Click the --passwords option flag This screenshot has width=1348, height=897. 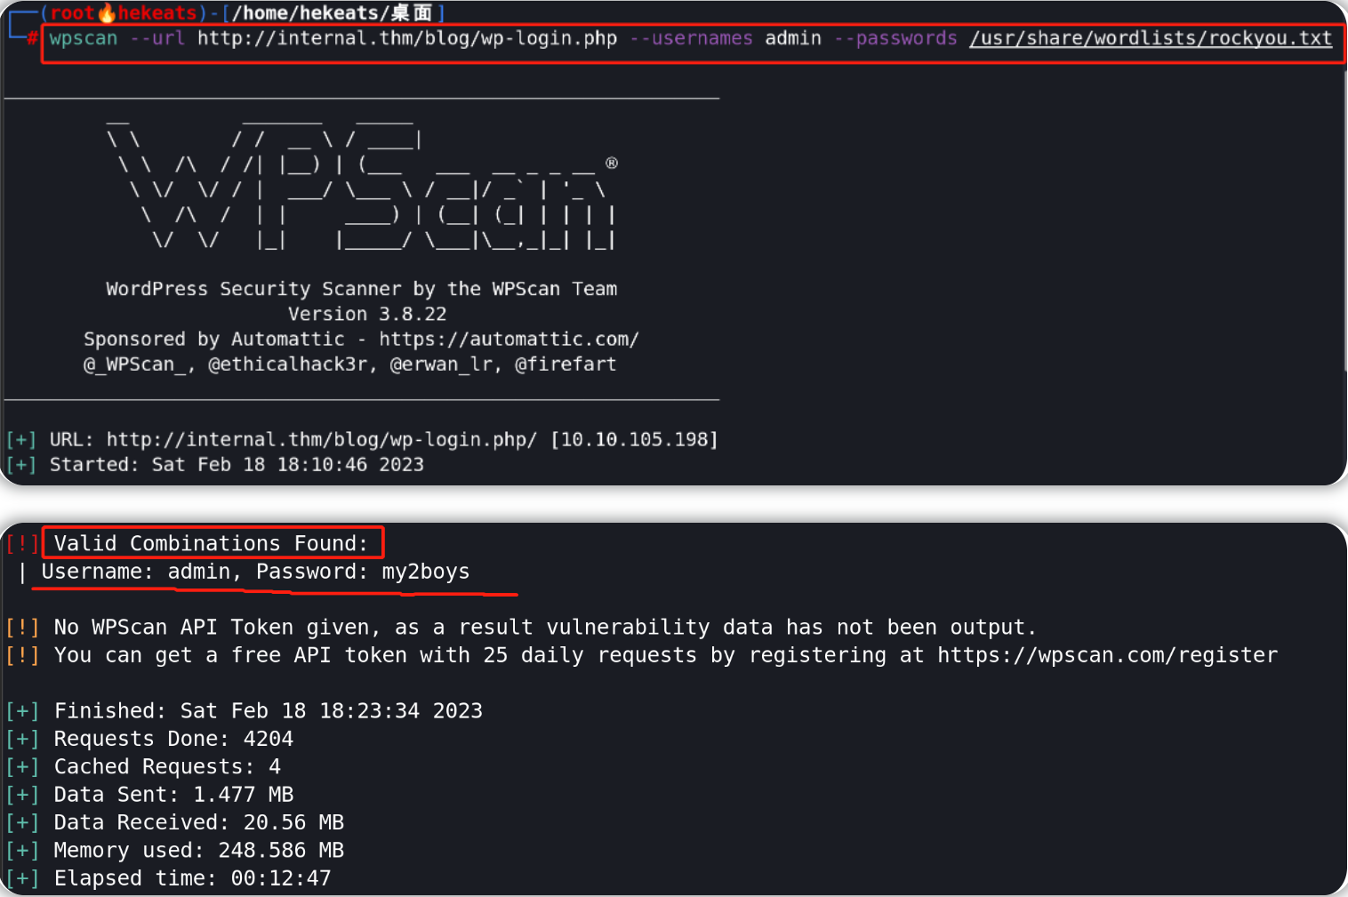895,38
